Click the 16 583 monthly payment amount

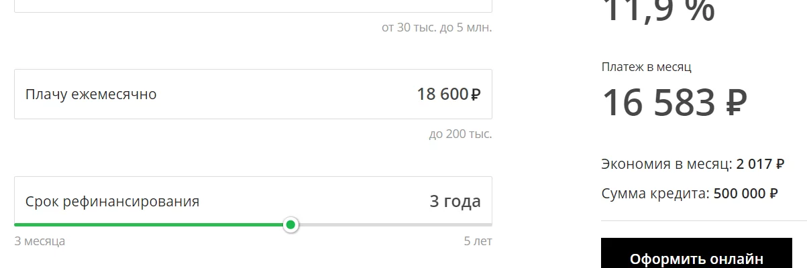point(659,103)
